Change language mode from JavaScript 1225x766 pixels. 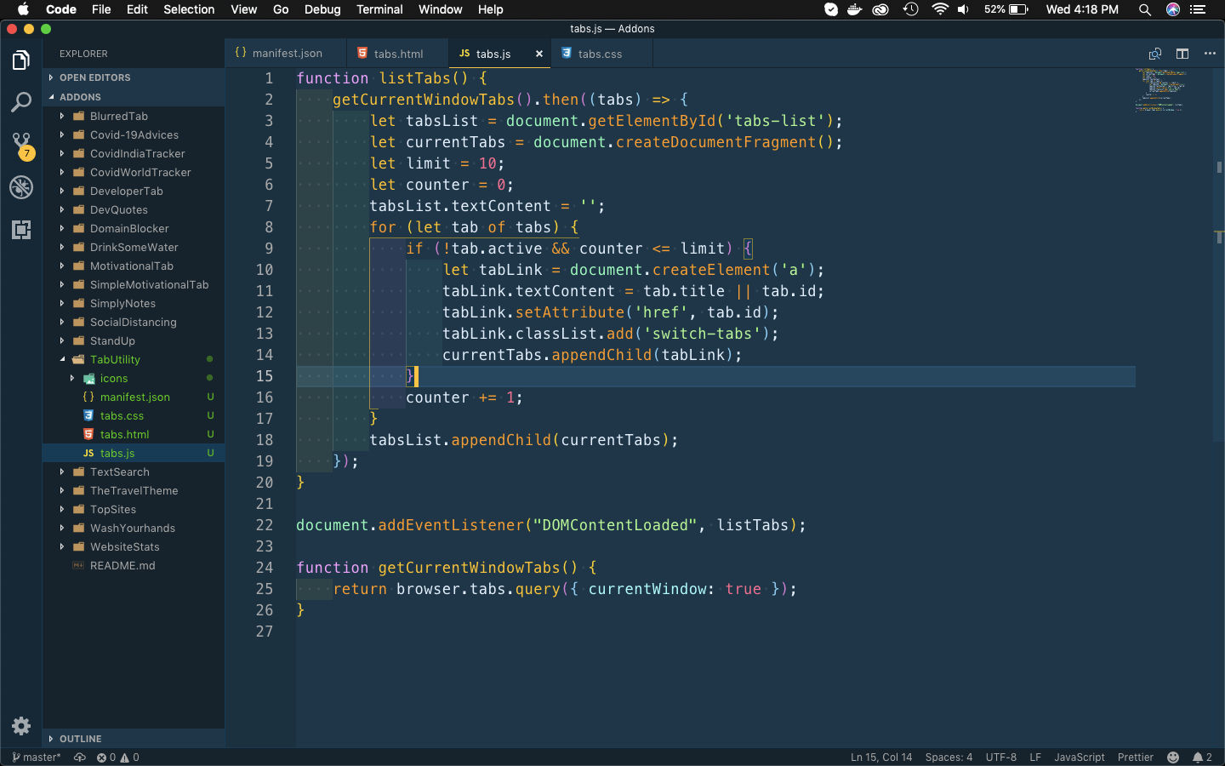coord(1080,757)
